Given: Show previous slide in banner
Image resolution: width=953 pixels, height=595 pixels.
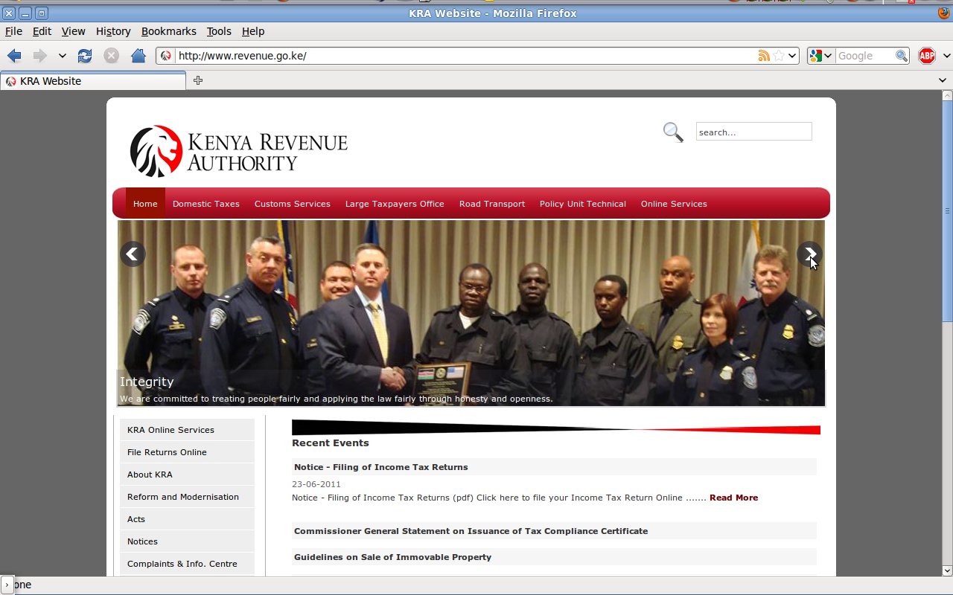Looking at the screenshot, I should 133,254.
